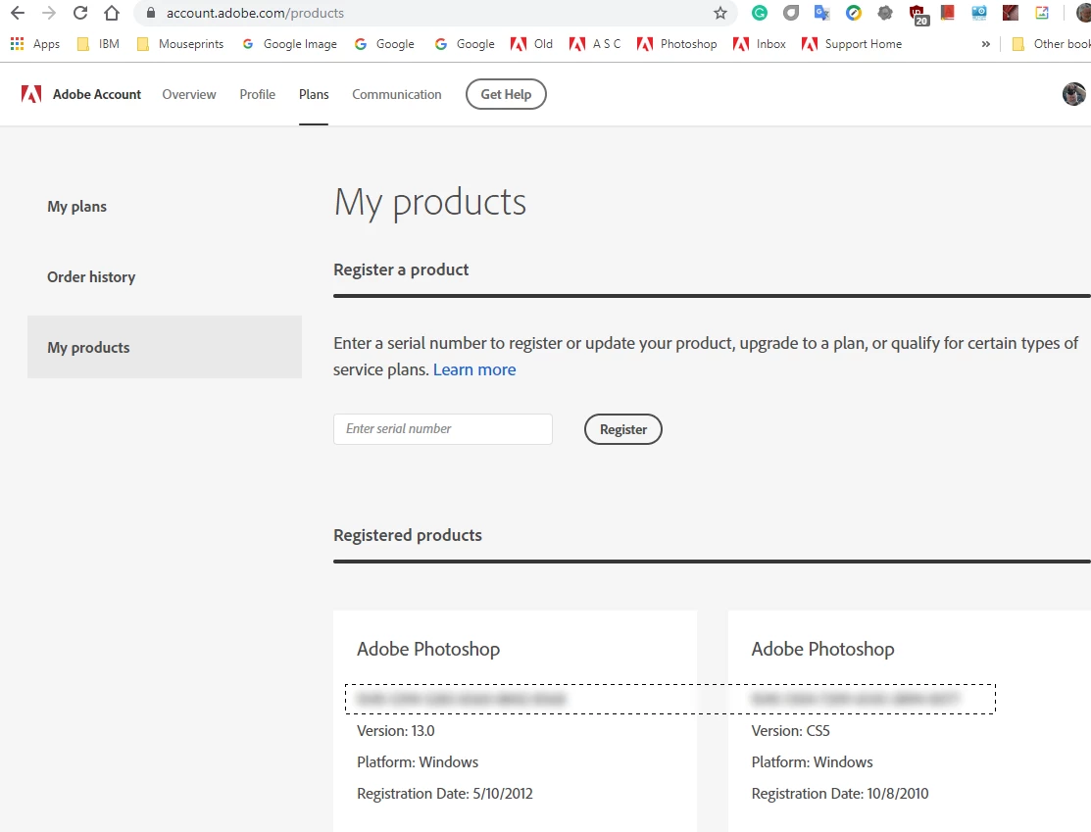This screenshot has width=1091, height=832.
Task: Go to Adobe Account home text
Action: [97, 94]
